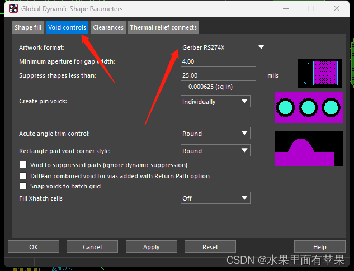Enable Void to suppressed pads checkbox
Image resolution: width=354 pixels, height=271 pixels.
[x=23, y=165]
